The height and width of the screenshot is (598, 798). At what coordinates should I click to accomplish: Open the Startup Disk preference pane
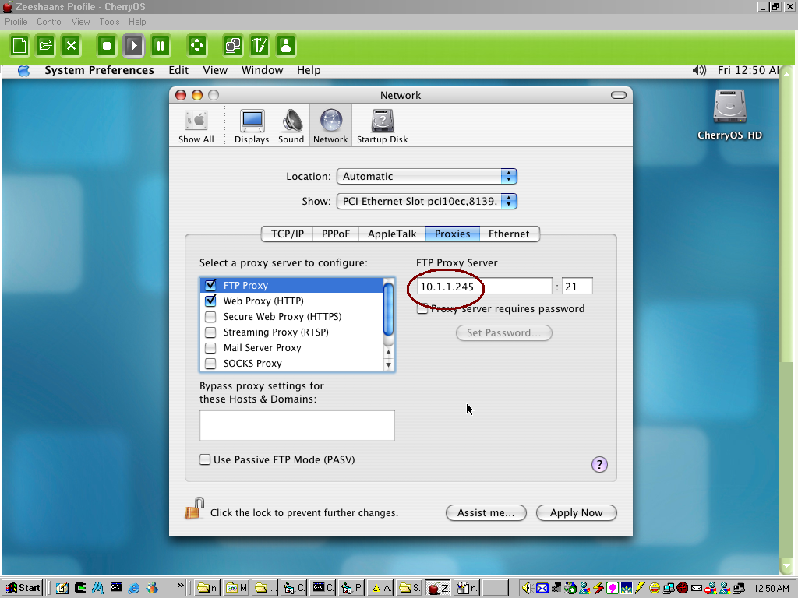click(382, 126)
